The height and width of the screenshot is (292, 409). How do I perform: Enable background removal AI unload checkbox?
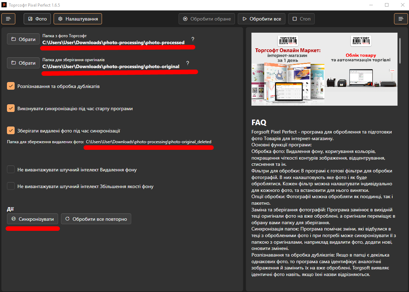[x=10, y=169]
